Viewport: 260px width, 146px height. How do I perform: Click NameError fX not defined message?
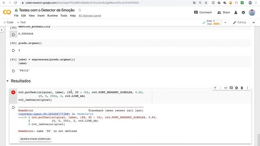[x=48, y=131]
